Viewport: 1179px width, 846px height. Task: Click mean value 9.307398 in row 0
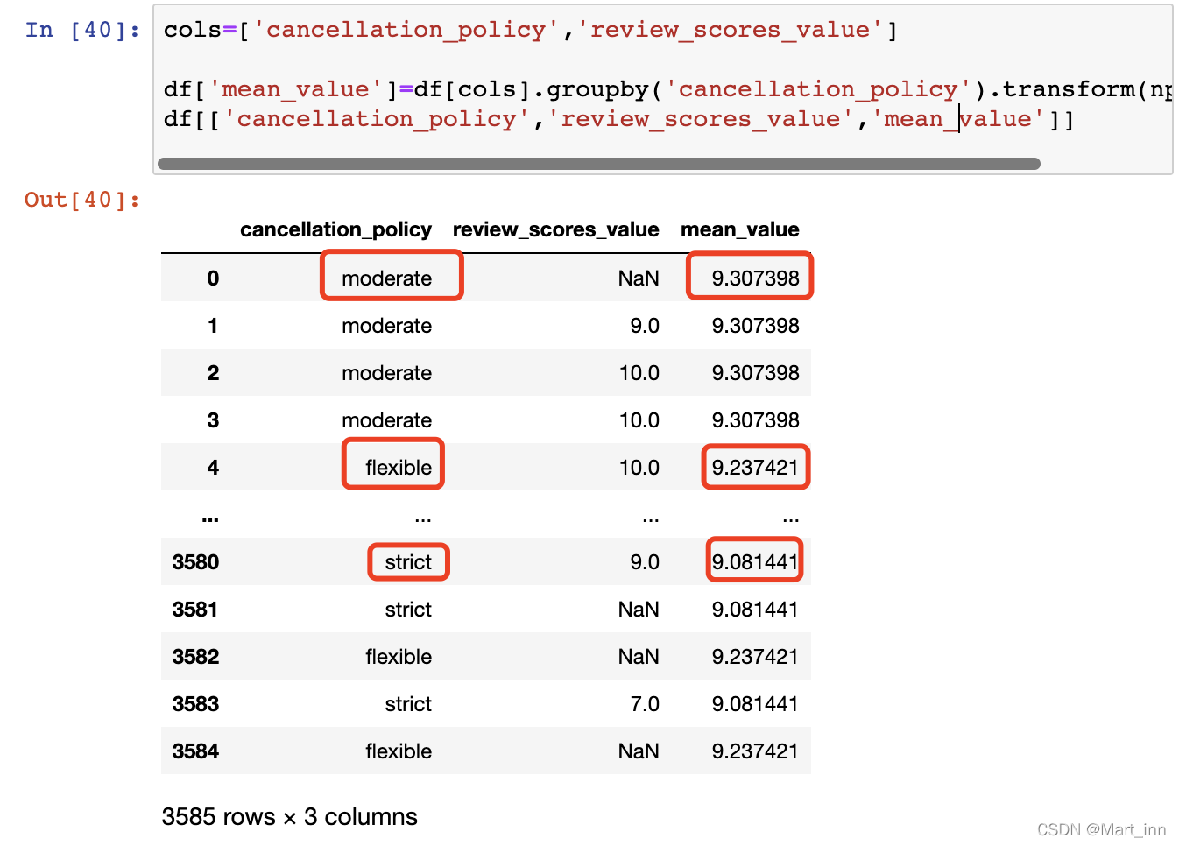point(755,278)
